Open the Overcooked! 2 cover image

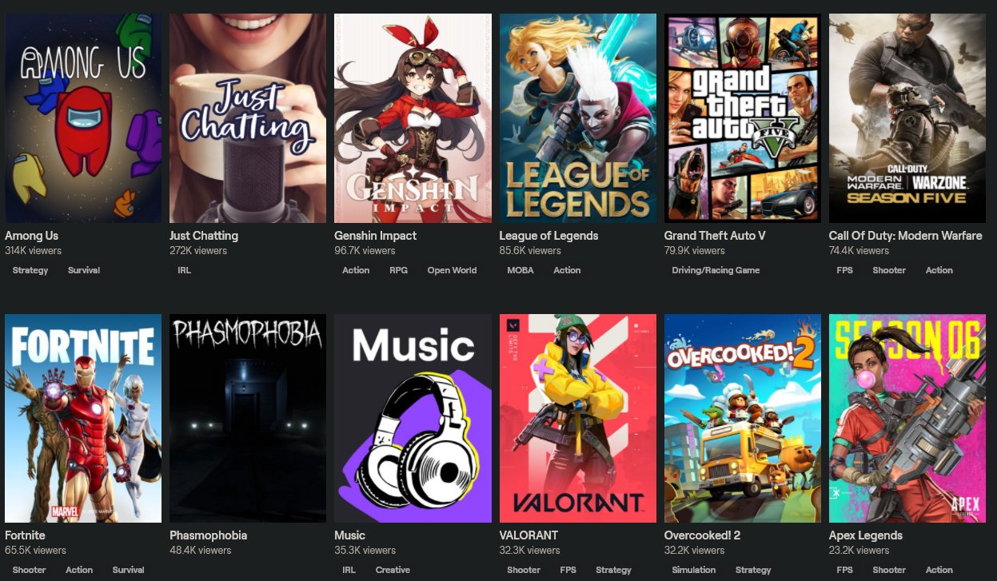tap(743, 418)
